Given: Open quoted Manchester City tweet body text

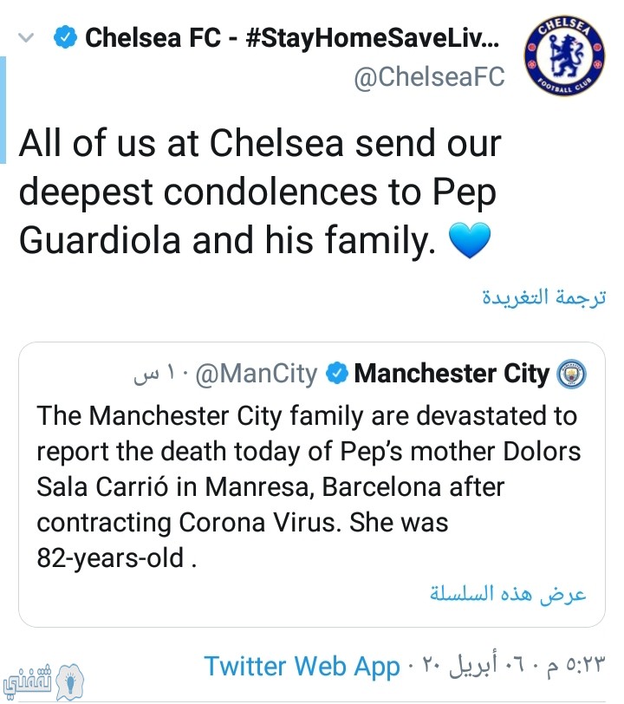Looking at the screenshot, I should click(x=309, y=486).
